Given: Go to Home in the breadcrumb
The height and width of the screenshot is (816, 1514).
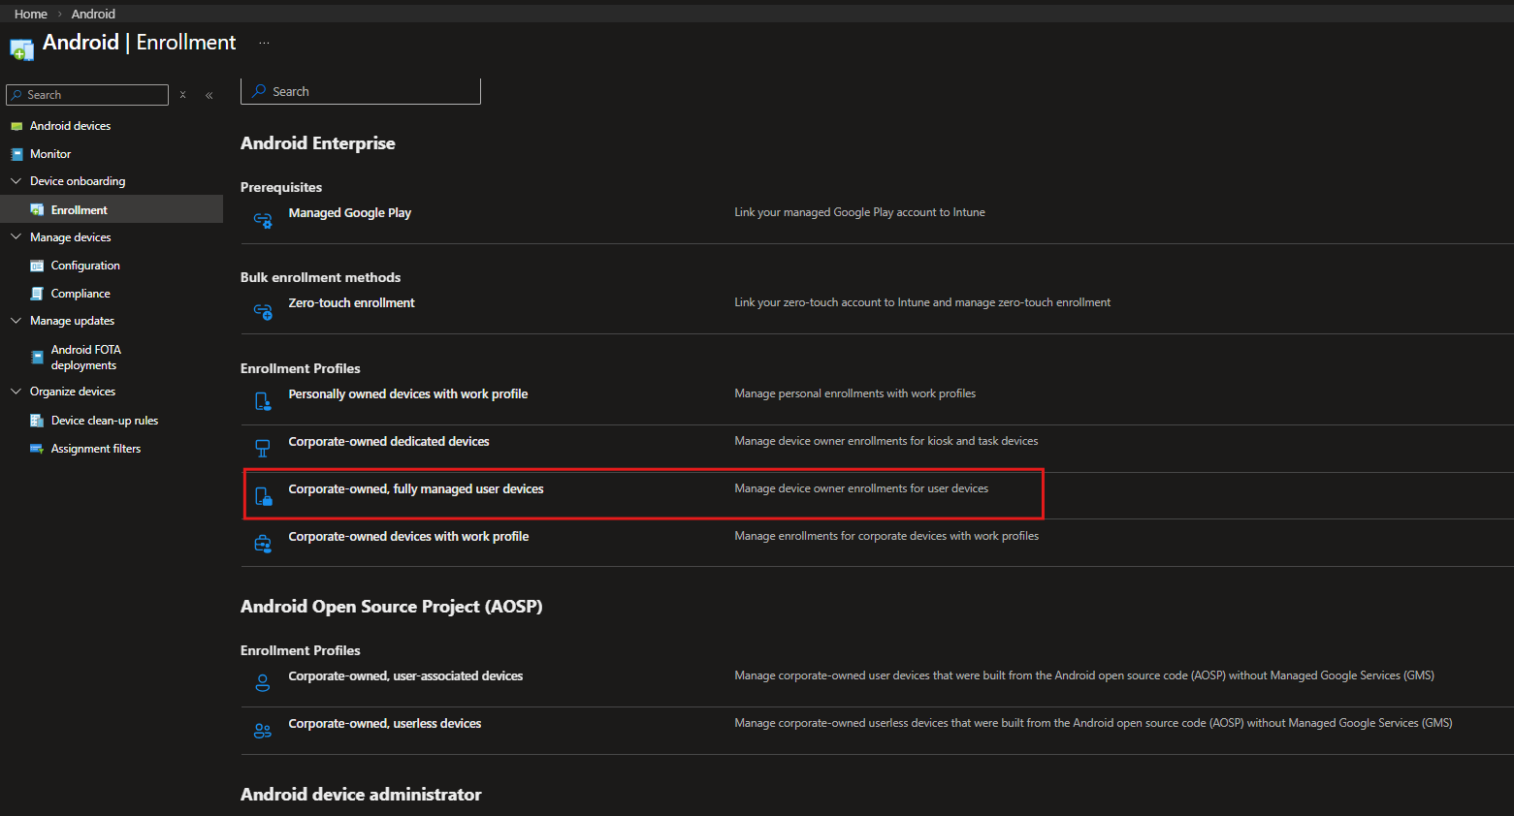Looking at the screenshot, I should tap(31, 15).
